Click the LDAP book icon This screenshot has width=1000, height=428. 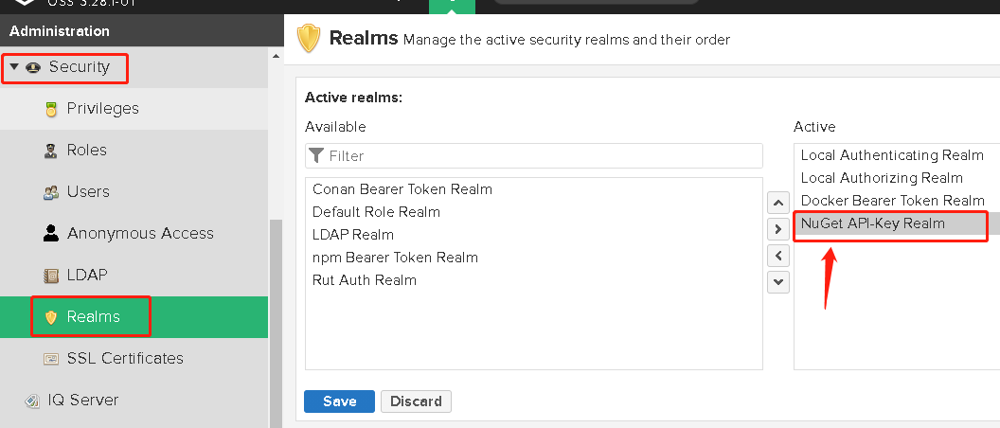(51, 276)
